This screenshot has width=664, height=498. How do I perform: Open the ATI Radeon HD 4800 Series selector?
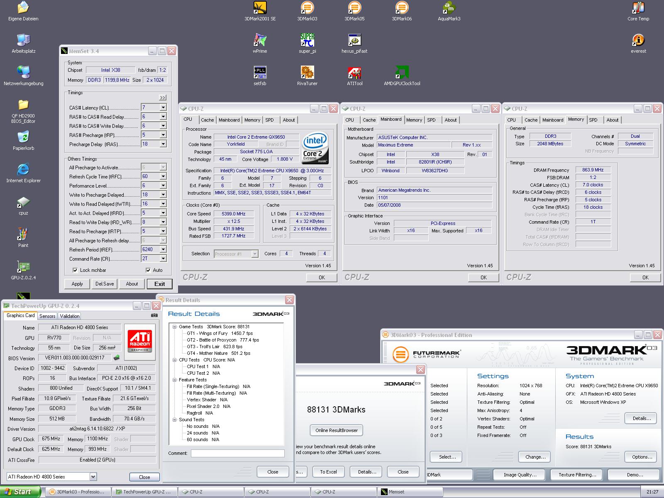[x=93, y=477]
